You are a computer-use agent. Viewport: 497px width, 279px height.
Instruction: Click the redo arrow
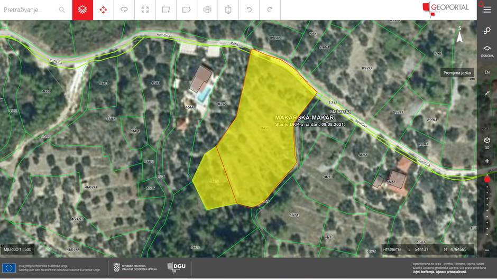[x=270, y=10]
